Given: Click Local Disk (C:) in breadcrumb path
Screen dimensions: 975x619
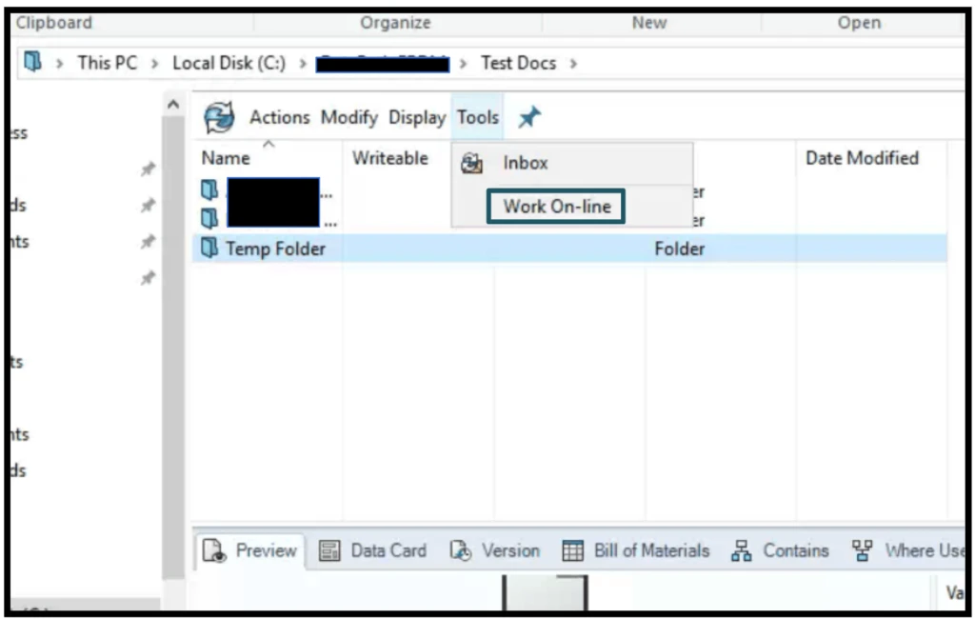Looking at the screenshot, I should tap(229, 63).
